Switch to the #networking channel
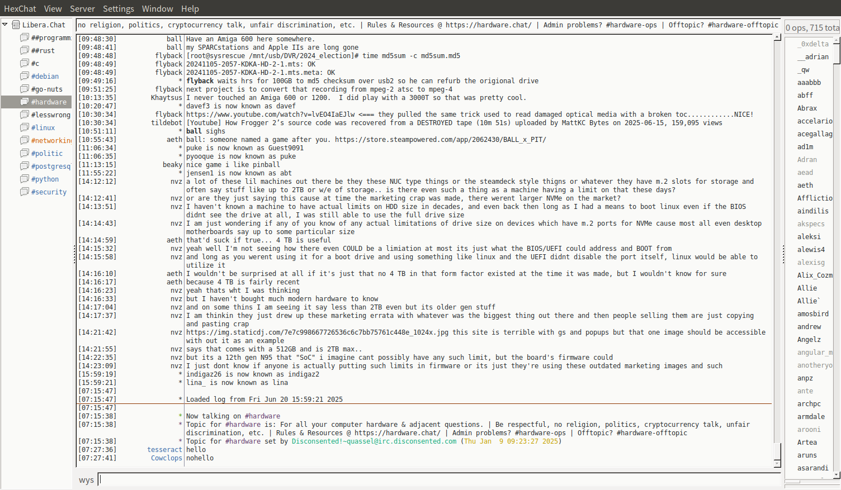 pyautogui.click(x=51, y=140)
